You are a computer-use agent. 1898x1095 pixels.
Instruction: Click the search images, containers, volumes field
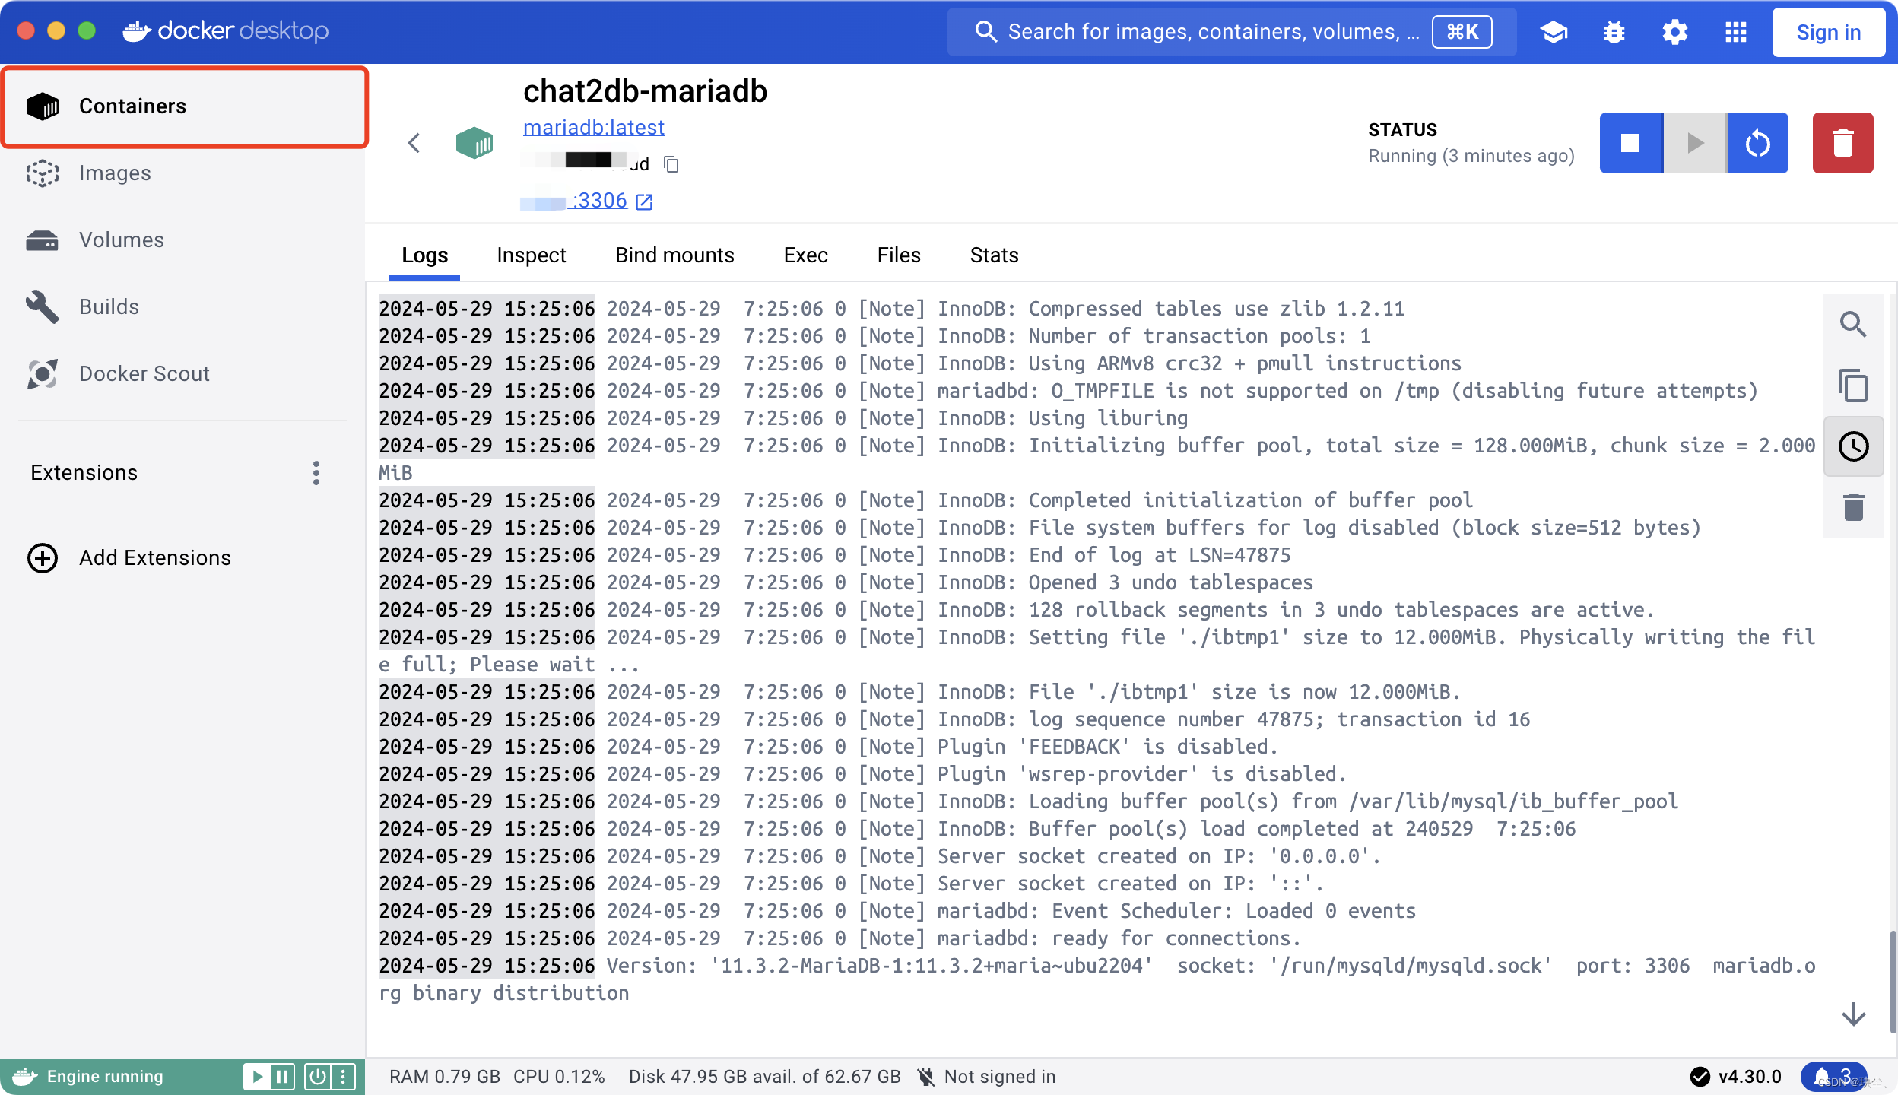1232,32
